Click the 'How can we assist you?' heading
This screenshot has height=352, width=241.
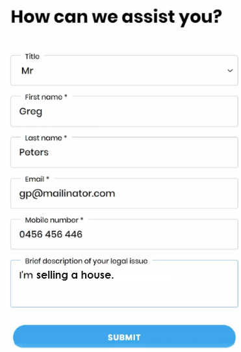coord(116,18)
